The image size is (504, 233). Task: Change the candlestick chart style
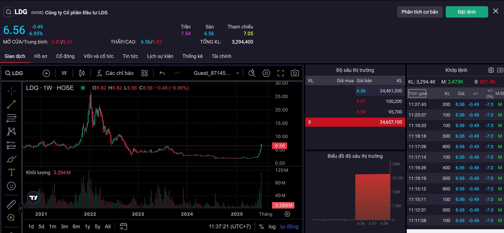point(82,73)
